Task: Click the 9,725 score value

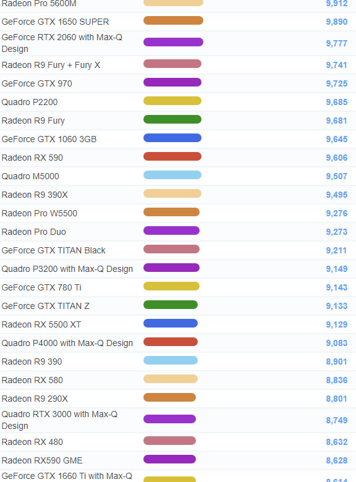Action: (x=337, y=83)
